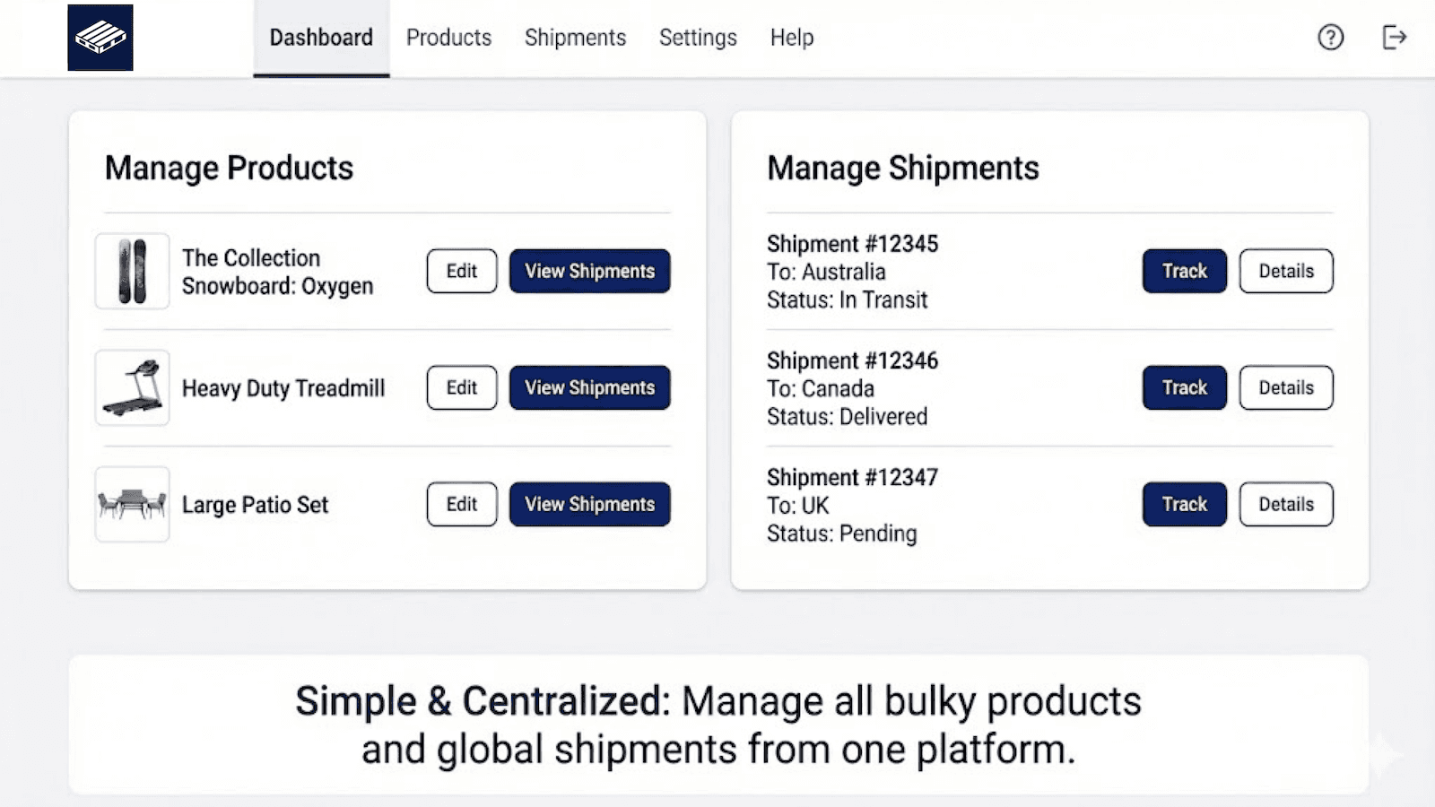
Task: Click the pallet logo icon
Action: tap(100, 38)
